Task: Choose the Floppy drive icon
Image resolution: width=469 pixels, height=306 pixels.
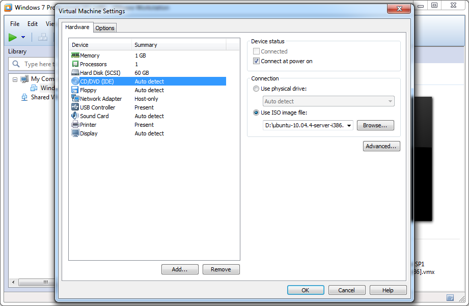Action: [x=75, y=90]
